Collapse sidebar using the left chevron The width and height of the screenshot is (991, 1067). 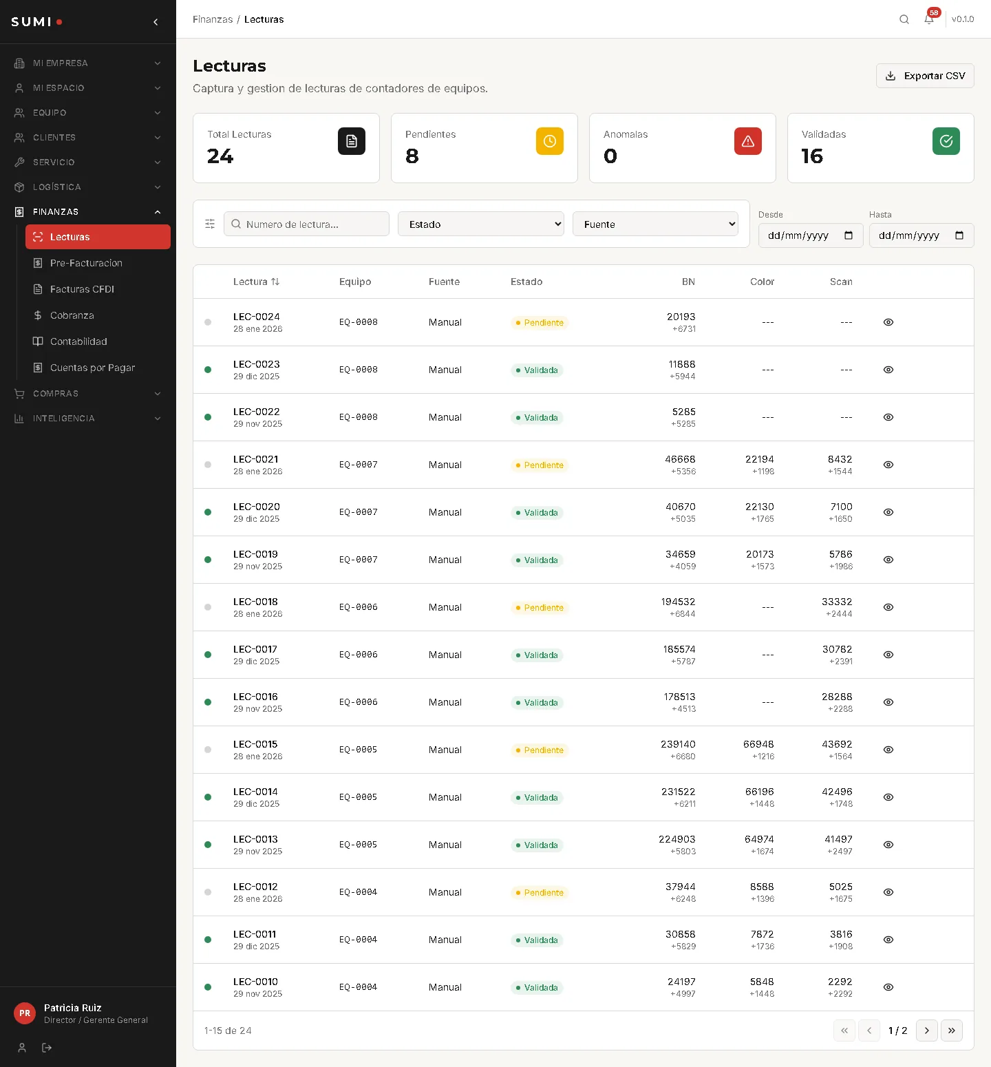[156, 22]
